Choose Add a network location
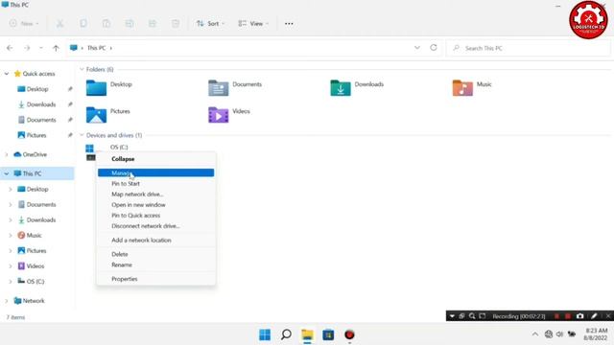614x345 pixels. 155,241
